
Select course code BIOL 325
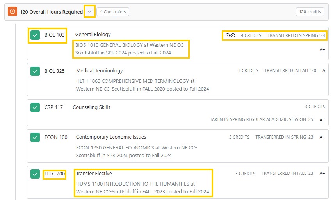click(x=54, y=71)
